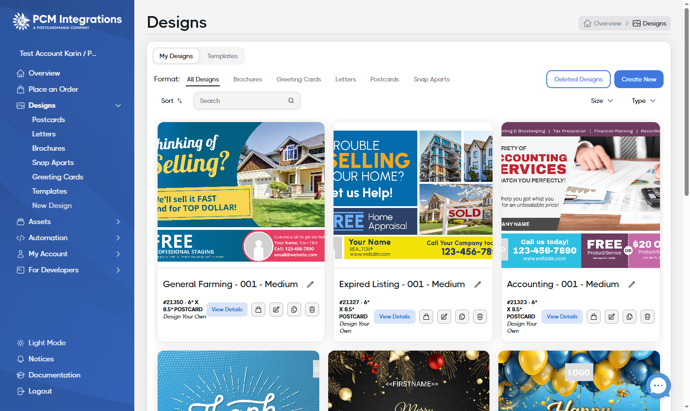Duplicate the Expired Listing design

[462, 317]
